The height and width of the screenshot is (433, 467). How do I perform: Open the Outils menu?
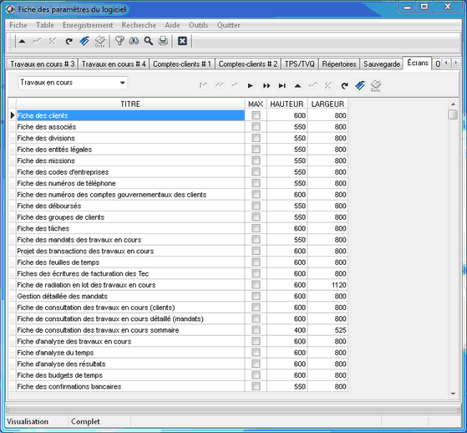point(198,25)
